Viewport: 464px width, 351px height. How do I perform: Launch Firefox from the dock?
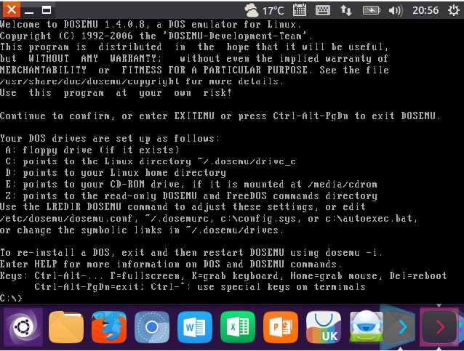click(x=109, y=327)
